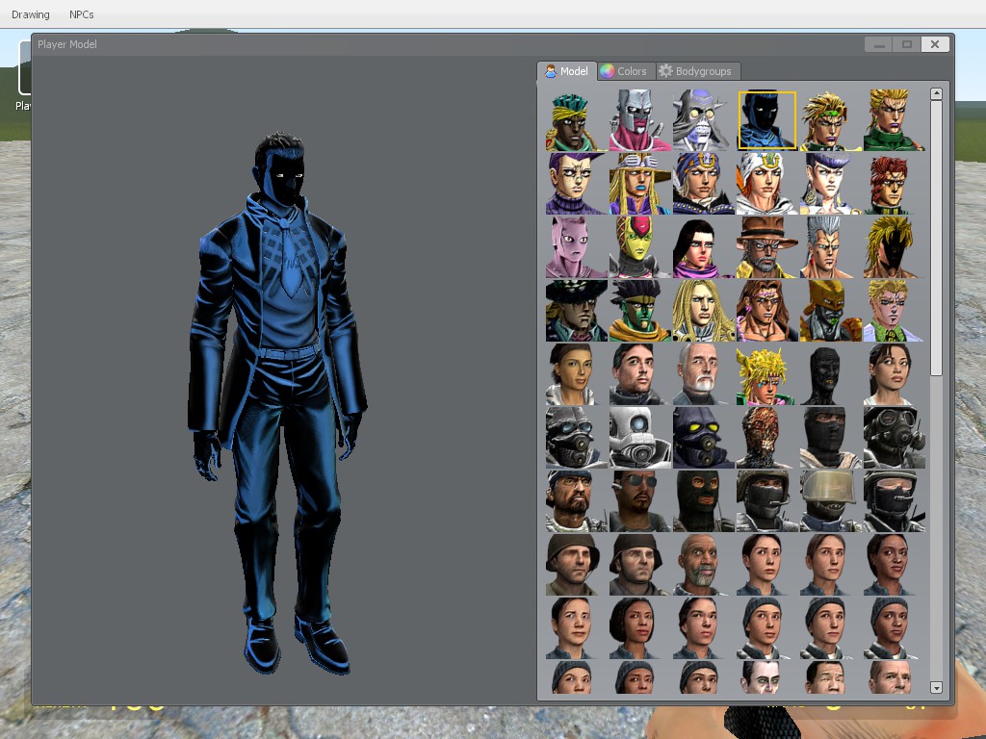The height and width of the screenshot is (739, 986).
Task: Click the model list scroll-up arrow
Action: tap(936, 93)
